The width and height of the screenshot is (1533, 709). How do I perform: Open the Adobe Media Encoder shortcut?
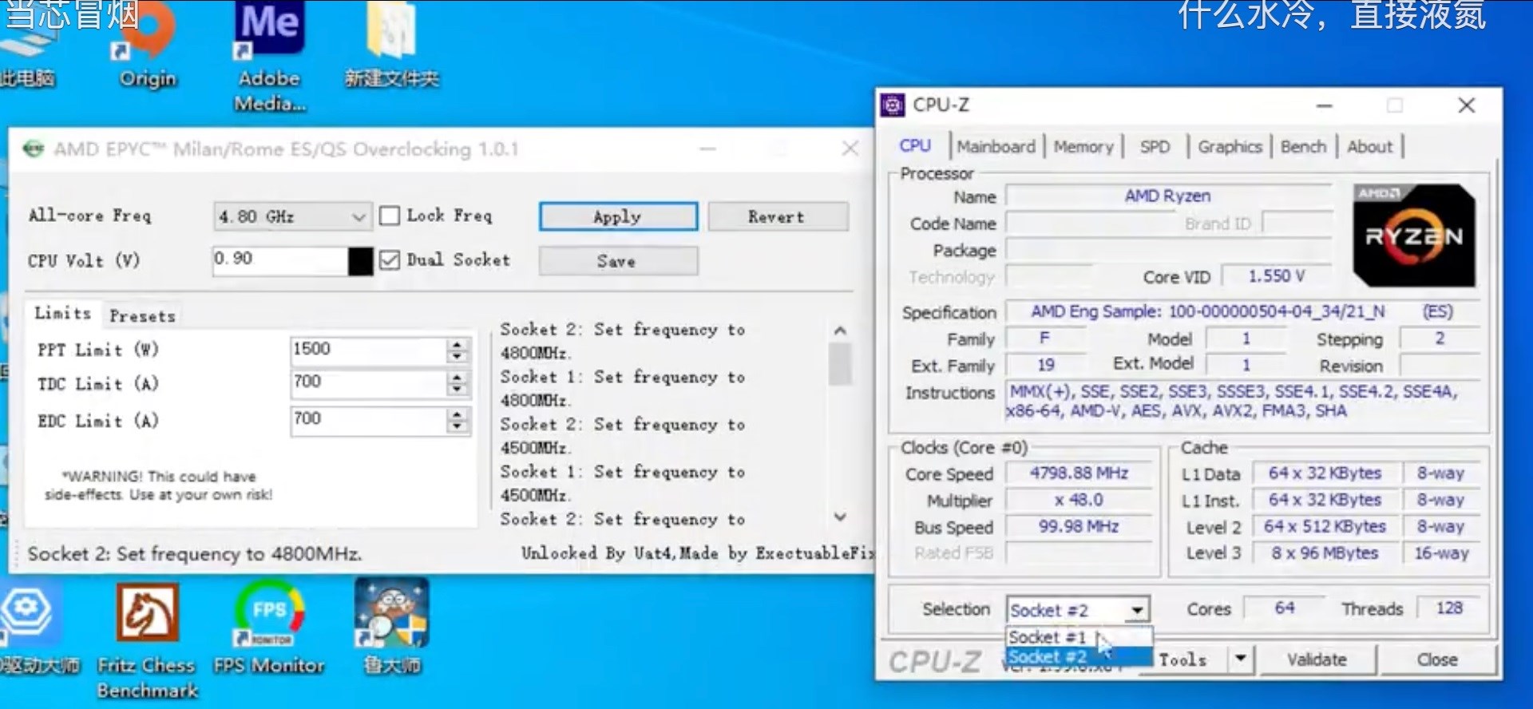click(x=269, y=56)
